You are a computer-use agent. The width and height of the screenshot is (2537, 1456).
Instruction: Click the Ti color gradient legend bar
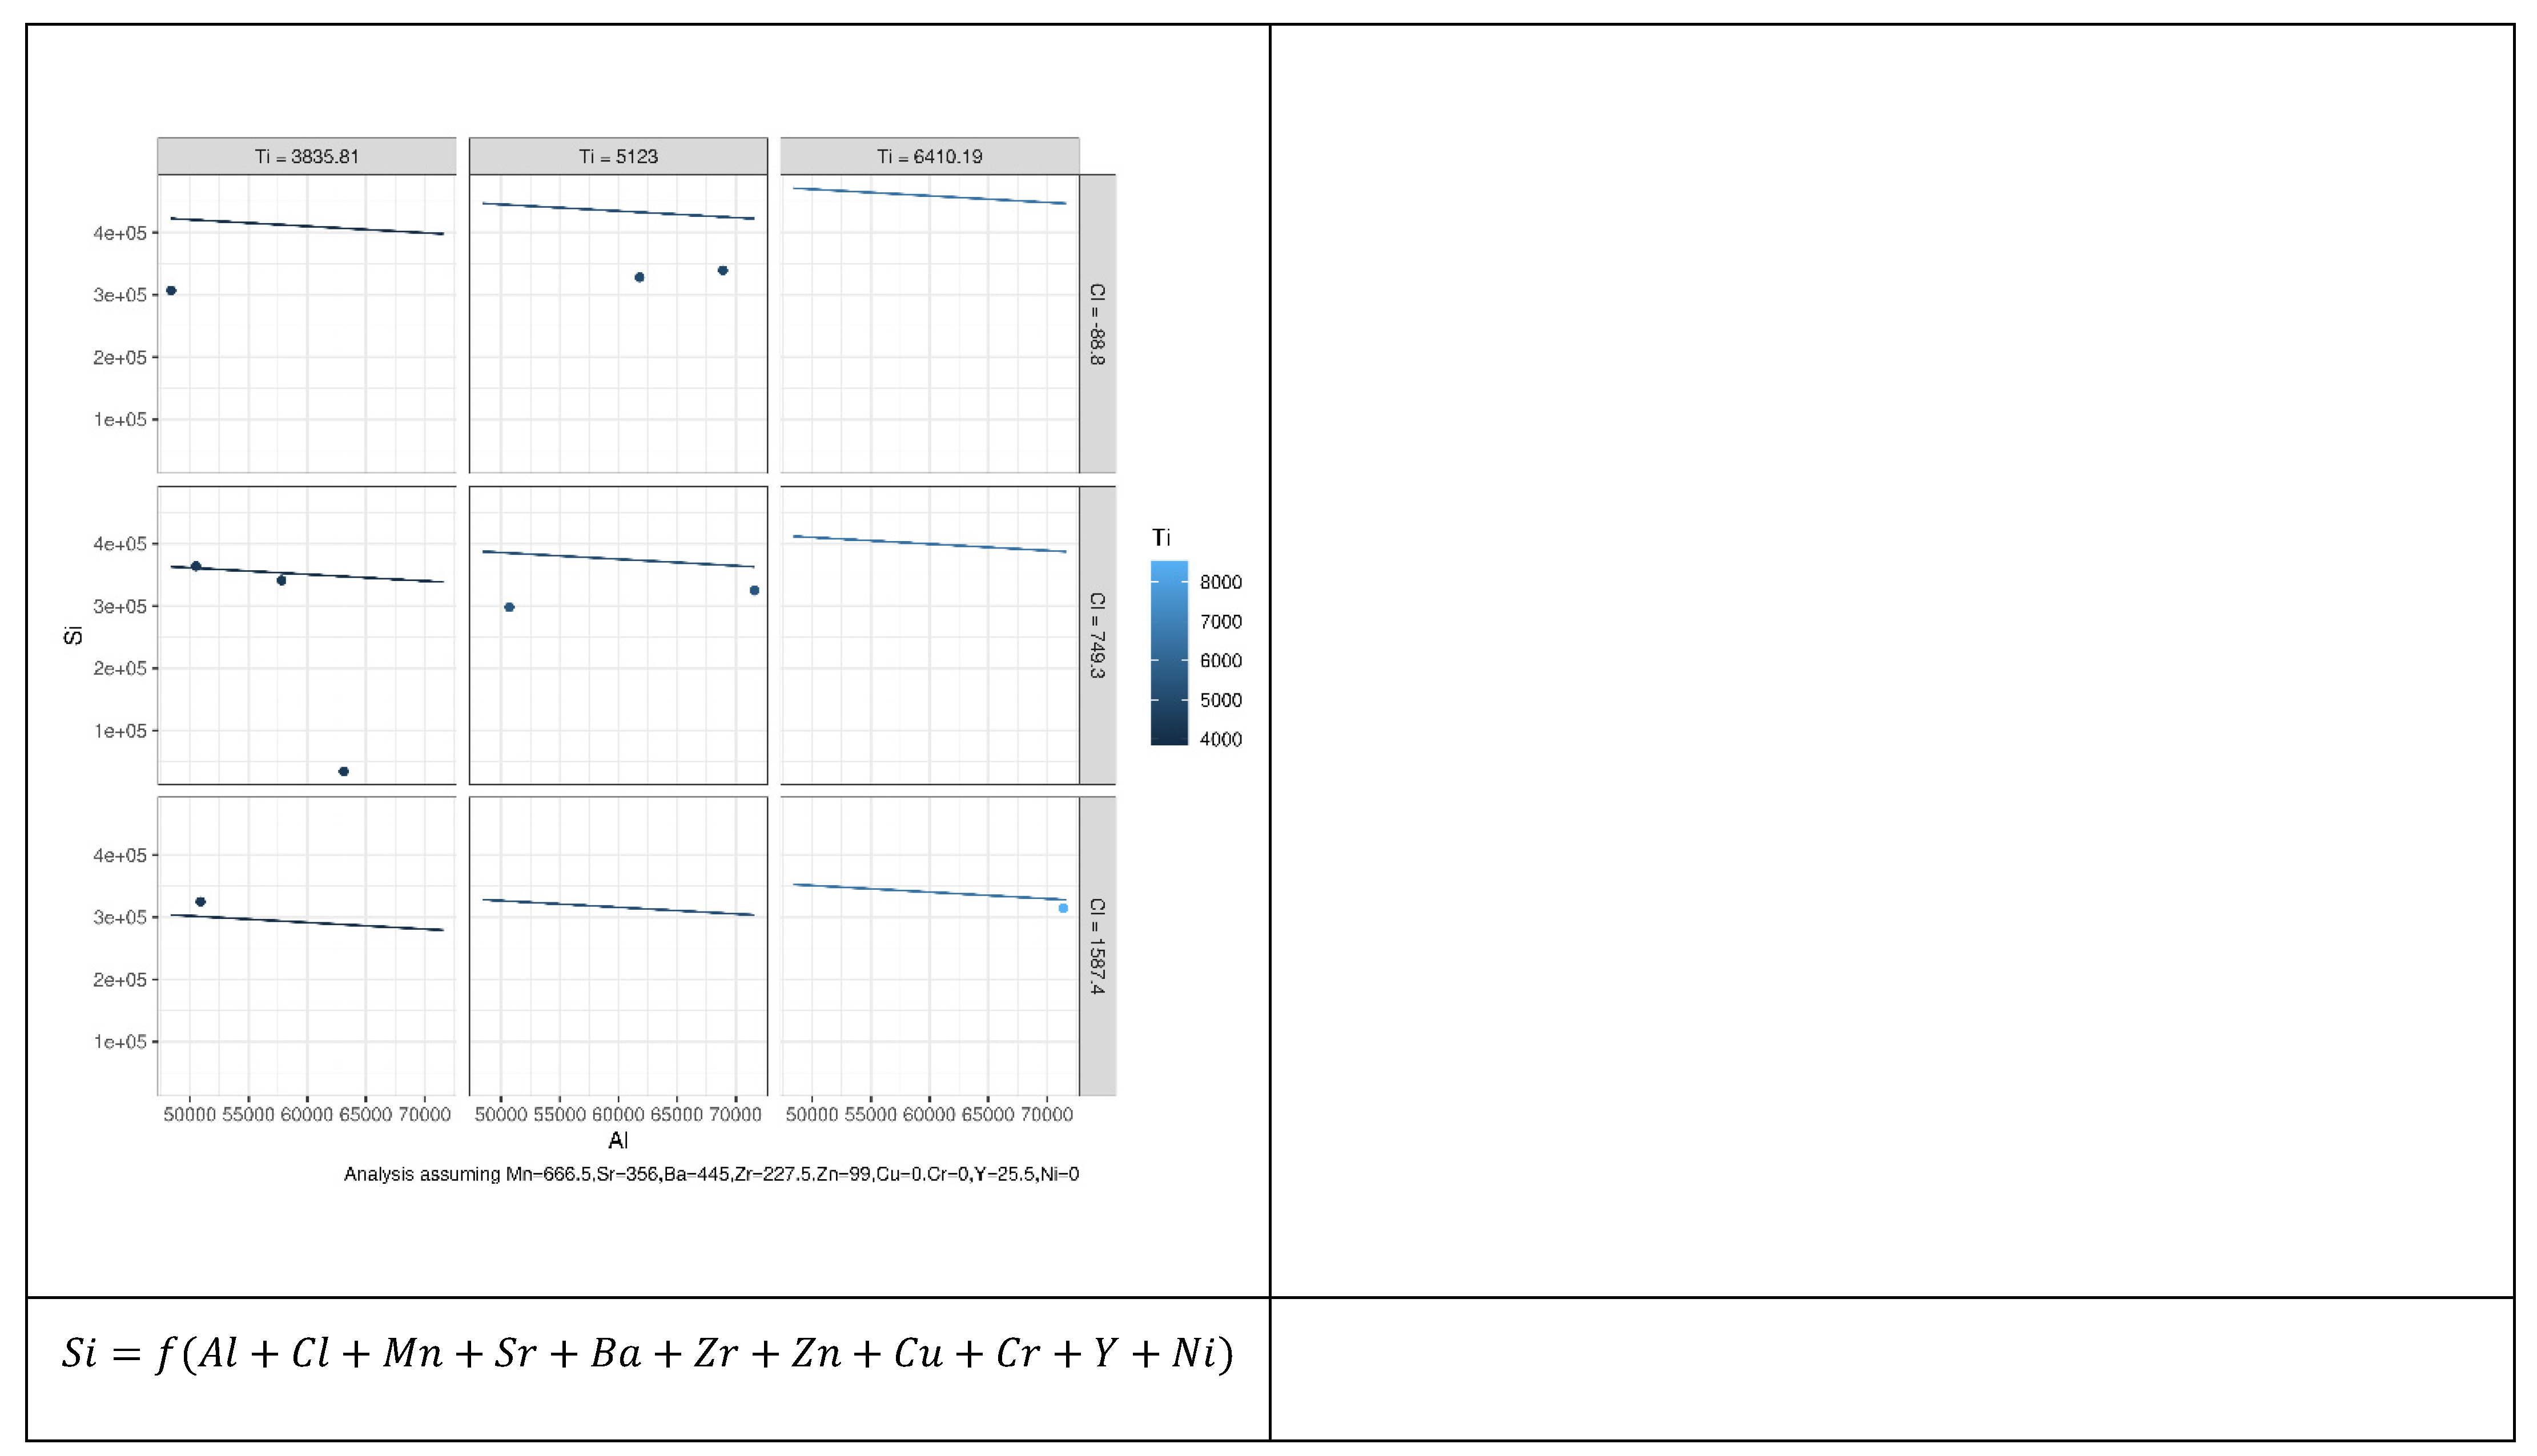(x=1168, y=652)
